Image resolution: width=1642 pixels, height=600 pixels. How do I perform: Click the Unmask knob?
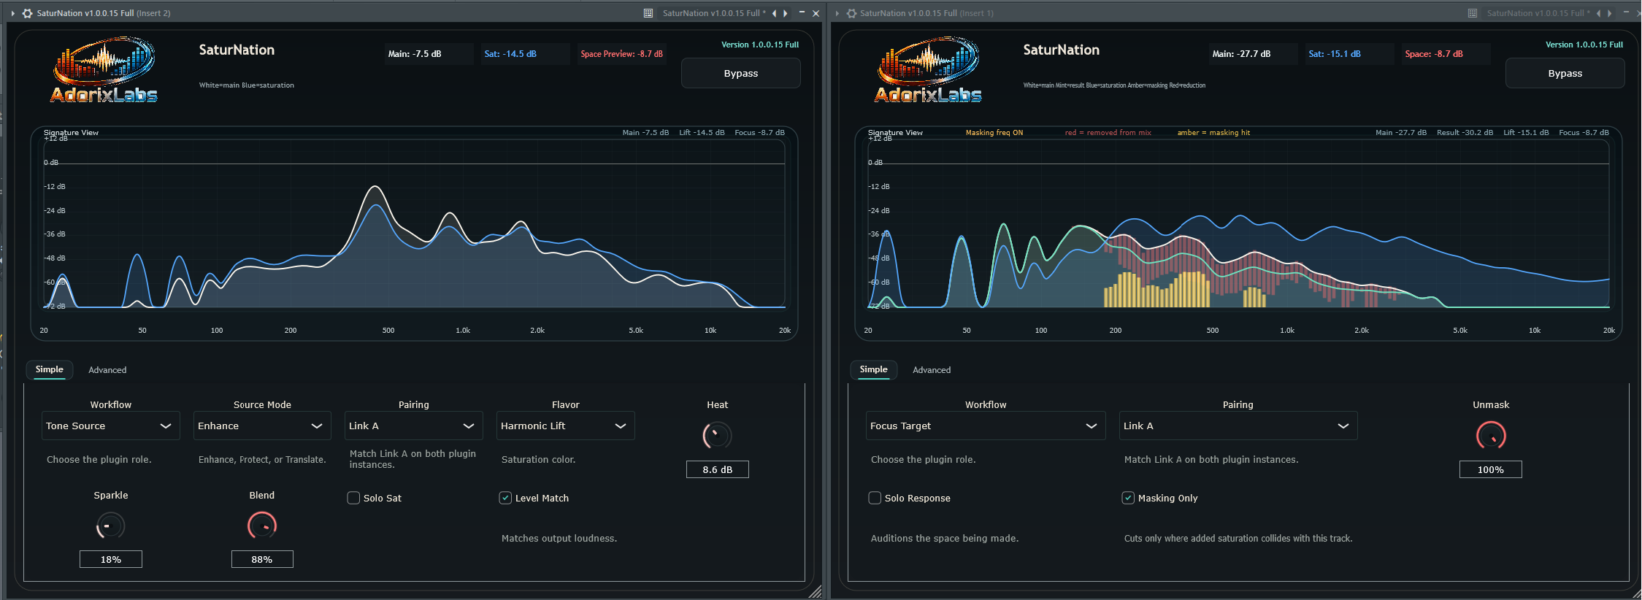[1491, 436]
